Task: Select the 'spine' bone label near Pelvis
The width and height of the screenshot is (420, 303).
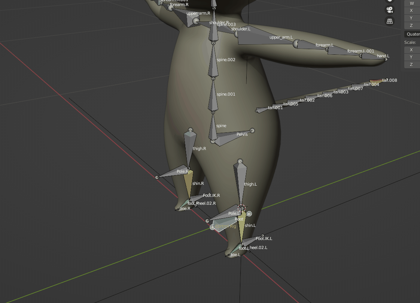Action: click(x=221, y=126)
